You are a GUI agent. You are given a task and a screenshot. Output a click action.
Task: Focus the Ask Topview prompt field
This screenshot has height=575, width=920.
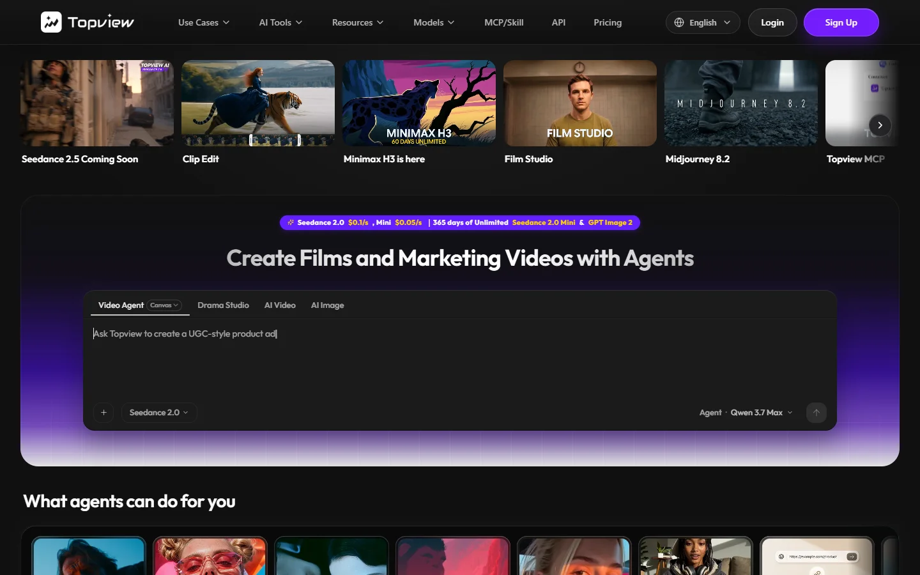click(460, 358)
